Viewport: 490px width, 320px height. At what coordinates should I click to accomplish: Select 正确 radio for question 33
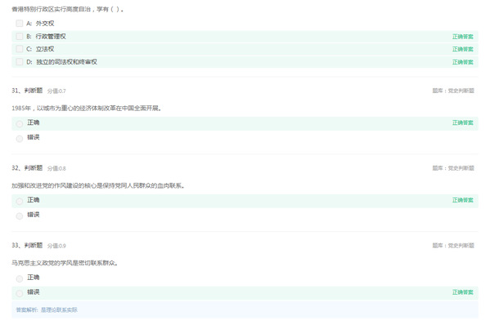pos(20,278)
